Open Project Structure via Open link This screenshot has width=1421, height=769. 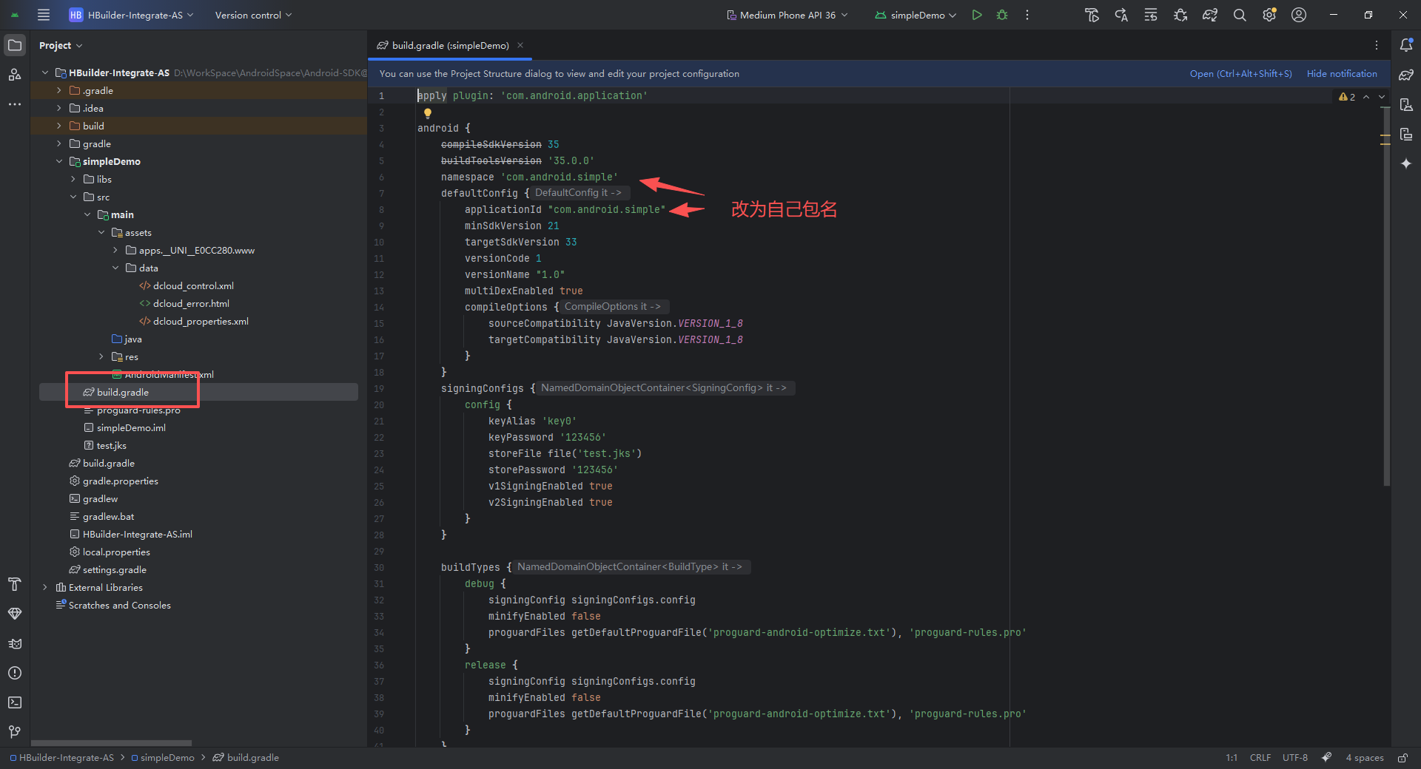(1241, 73)
